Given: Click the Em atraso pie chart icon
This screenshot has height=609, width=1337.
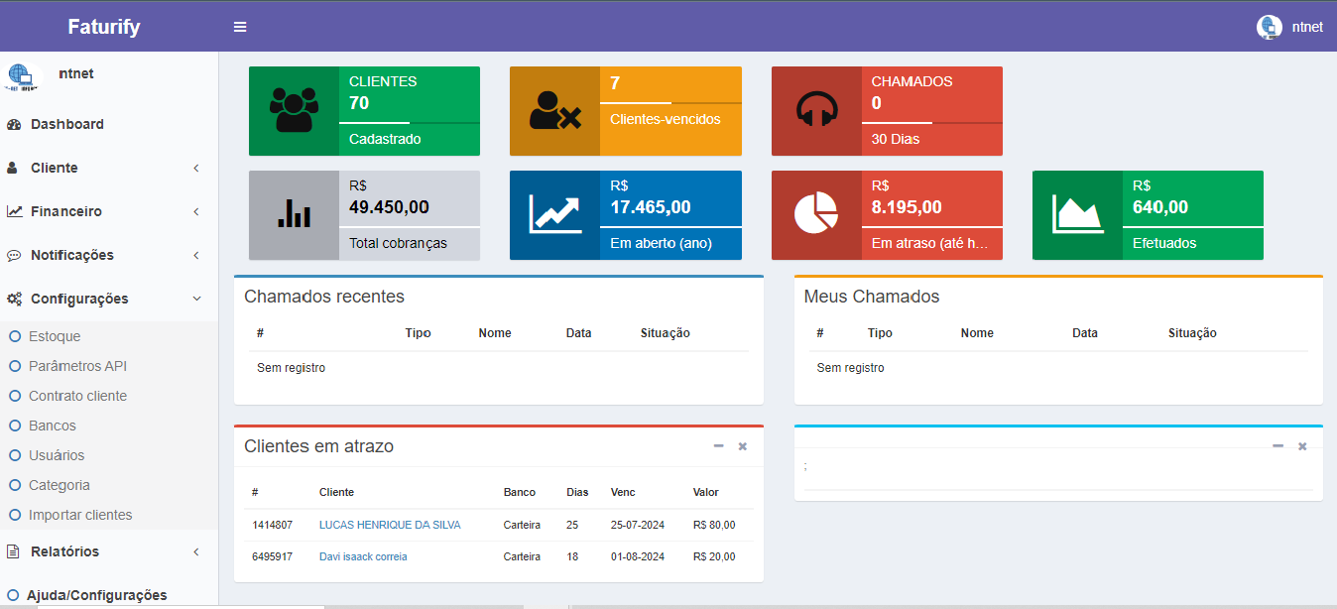Looking at the screenshot, I should tap(816, 215).
